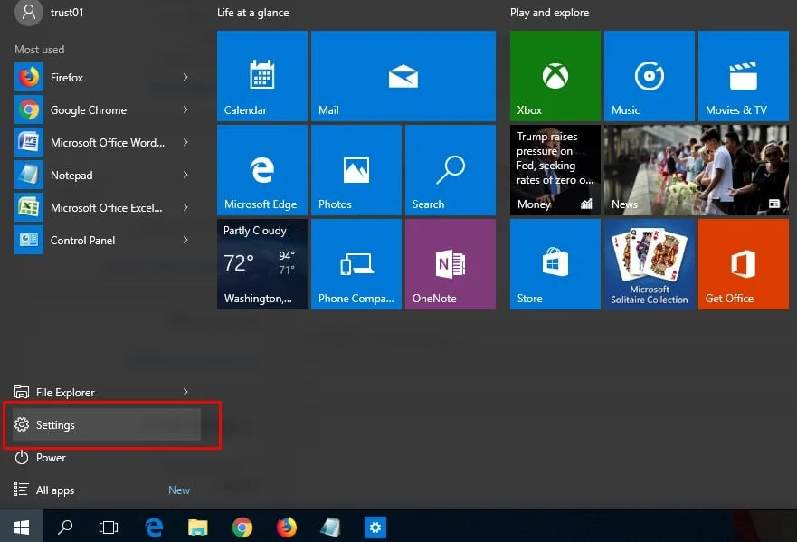Screen dimensions: 797x542
Task: Open Settings gear on the taskbar
Action: coord(375,528)
